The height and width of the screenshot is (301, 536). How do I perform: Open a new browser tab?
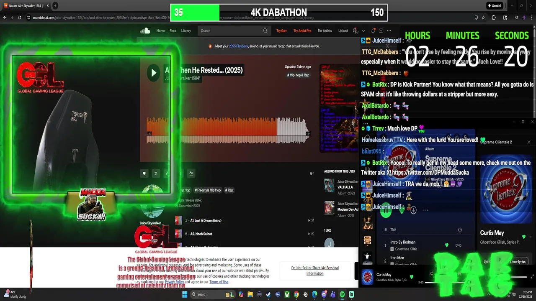(x=55, y=6)
